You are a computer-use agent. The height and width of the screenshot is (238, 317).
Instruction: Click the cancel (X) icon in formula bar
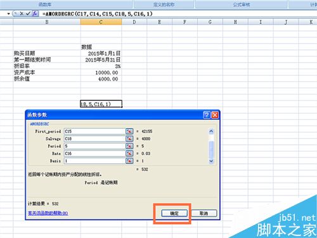pos(22,14)
